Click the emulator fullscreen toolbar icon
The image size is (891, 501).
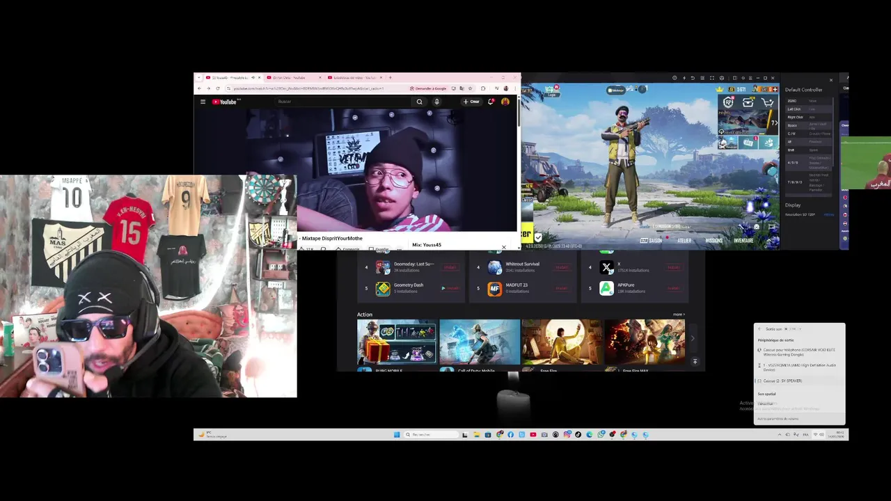(x=711, y=78)
